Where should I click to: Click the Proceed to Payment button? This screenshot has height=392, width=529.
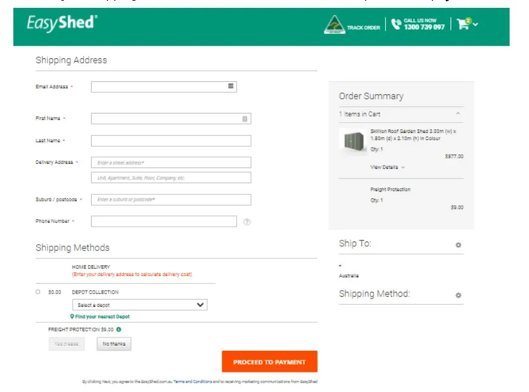click(x=269, y=362)
